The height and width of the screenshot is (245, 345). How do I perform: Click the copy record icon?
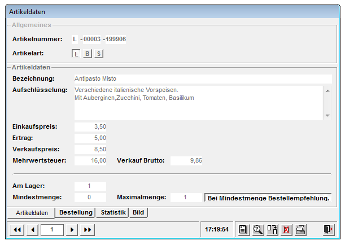[x=272, y=230]
